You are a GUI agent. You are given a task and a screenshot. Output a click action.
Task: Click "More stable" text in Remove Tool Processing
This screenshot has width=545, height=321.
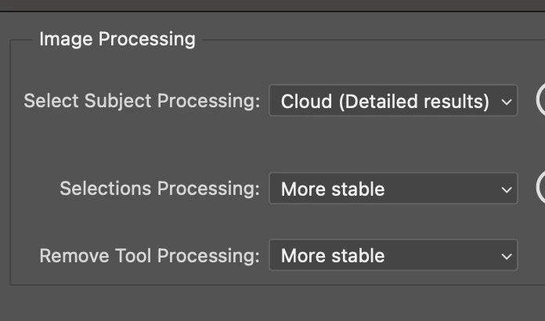(x=333, y=255)
